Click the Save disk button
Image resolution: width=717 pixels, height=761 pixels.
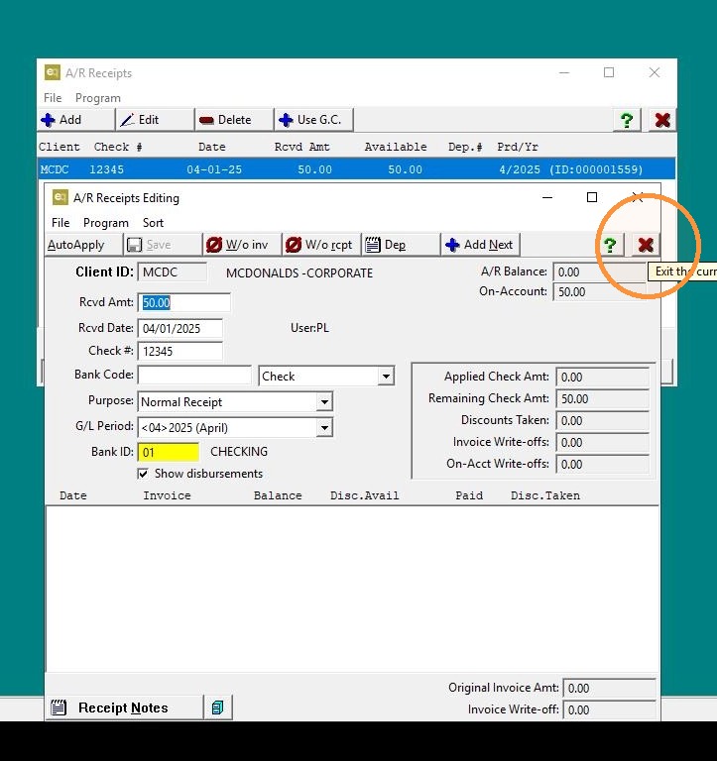click(163, 245)
